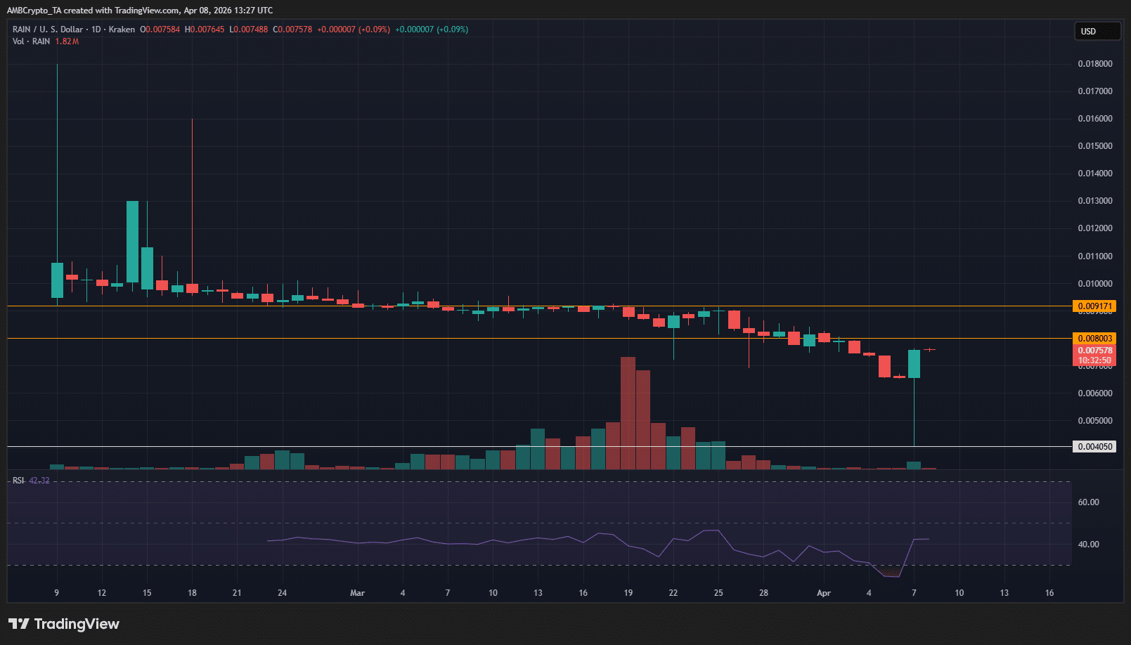Click the 0.018000 mark on the price axis

1094,64
